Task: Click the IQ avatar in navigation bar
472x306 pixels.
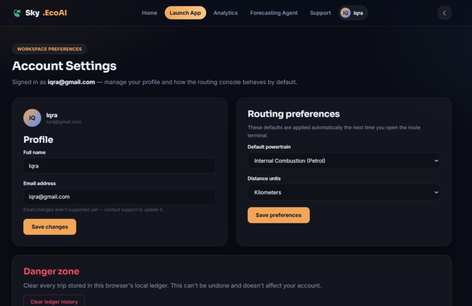Action: [x=346, y=13]
